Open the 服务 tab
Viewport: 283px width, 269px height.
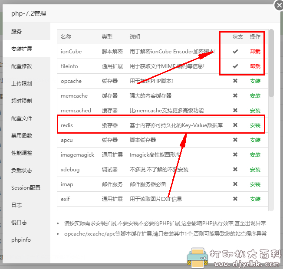pyautogui.click(x=26, y=31)
